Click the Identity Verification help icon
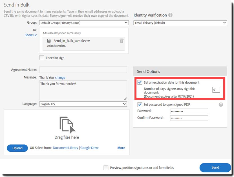Viewport: 234px width, 177px height. [x=171, y=15]
